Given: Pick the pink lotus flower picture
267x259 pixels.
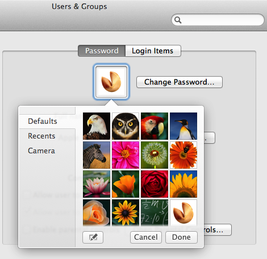Looking at the screenshot, I should 97,184.
